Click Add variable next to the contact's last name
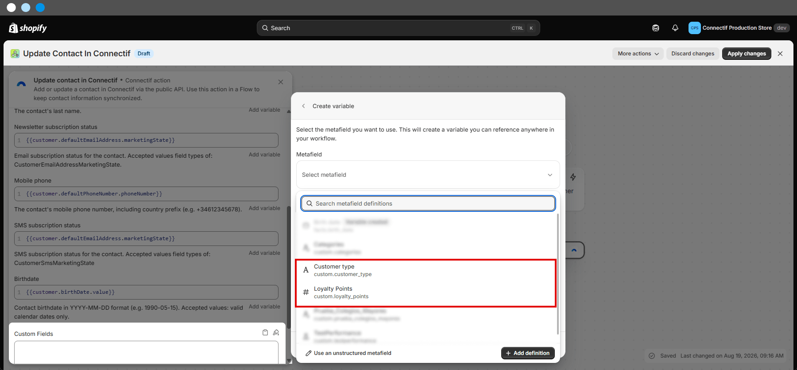Viewport: 797px width, 370px height. click(x=264, y=110)
